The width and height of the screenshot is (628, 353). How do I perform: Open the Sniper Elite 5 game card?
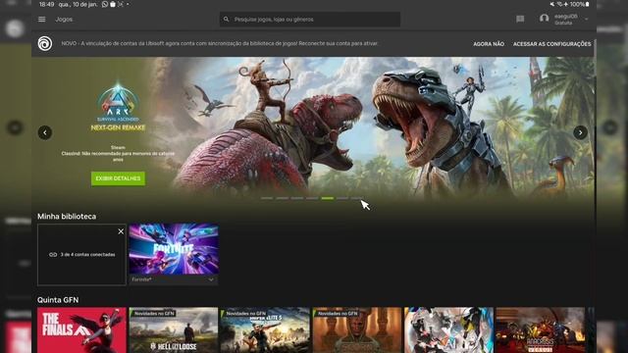tap(265, 330)
